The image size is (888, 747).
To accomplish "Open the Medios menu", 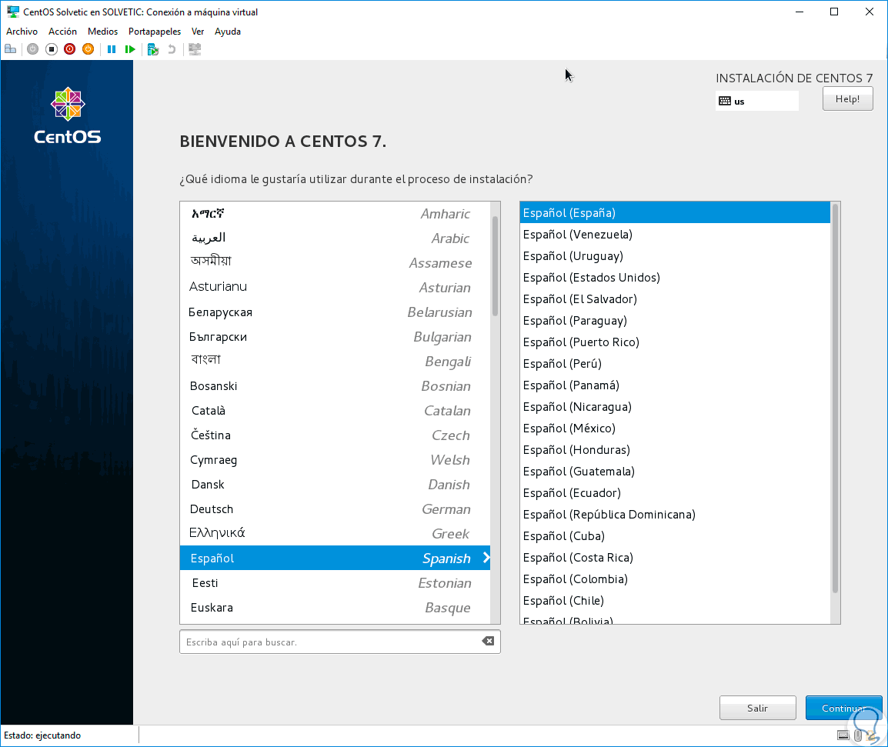I will (102, 32).
